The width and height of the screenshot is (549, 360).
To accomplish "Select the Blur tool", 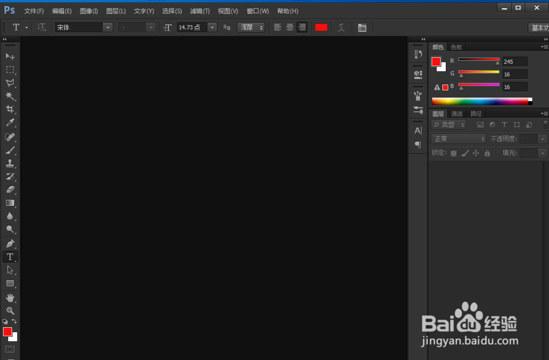I will coord(10,216).
